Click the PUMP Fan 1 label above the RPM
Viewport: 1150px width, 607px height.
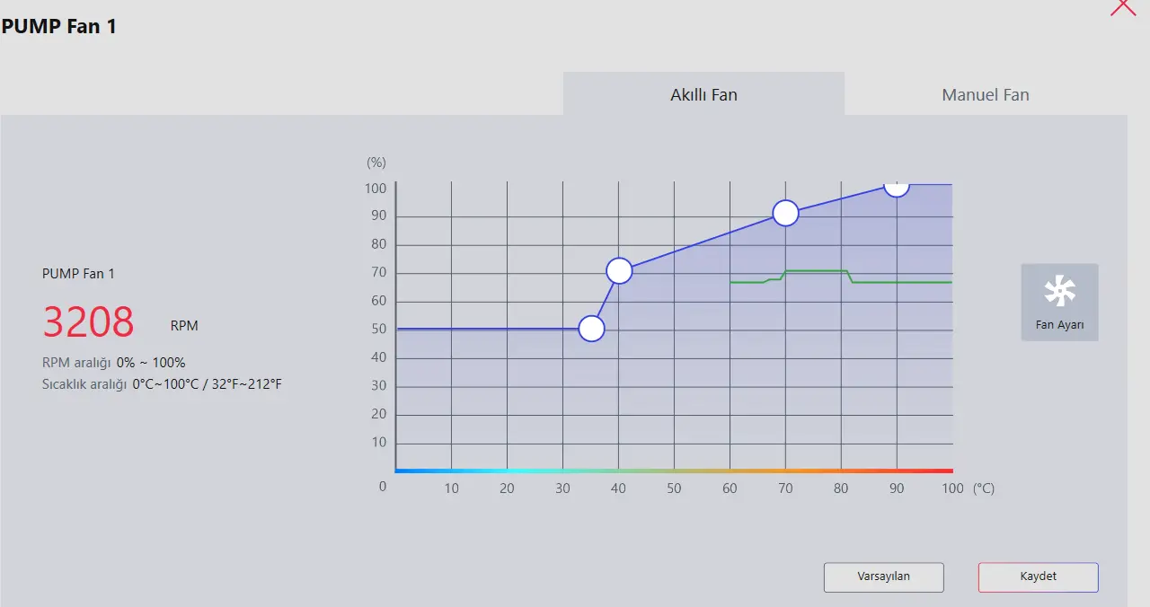(78, 273)
